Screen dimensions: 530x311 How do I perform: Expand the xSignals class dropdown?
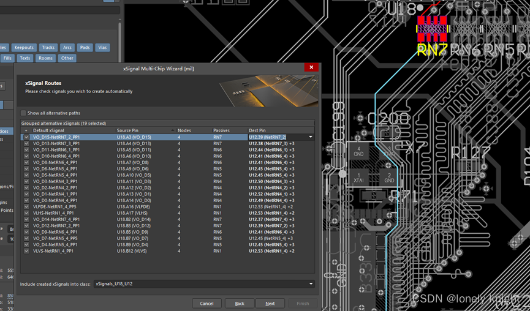coord(311,284)
